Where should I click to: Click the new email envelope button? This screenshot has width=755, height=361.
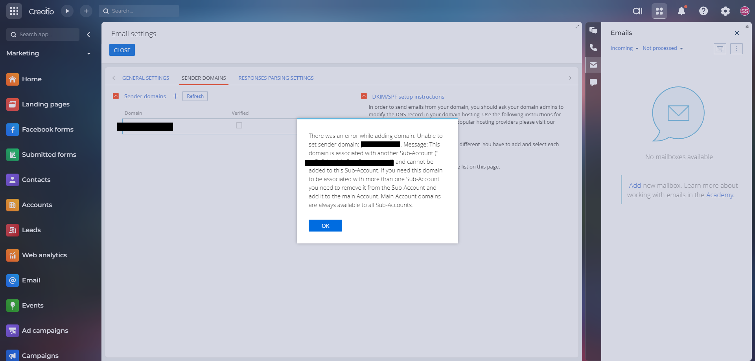pyautogui.click(x=720, y=49)
